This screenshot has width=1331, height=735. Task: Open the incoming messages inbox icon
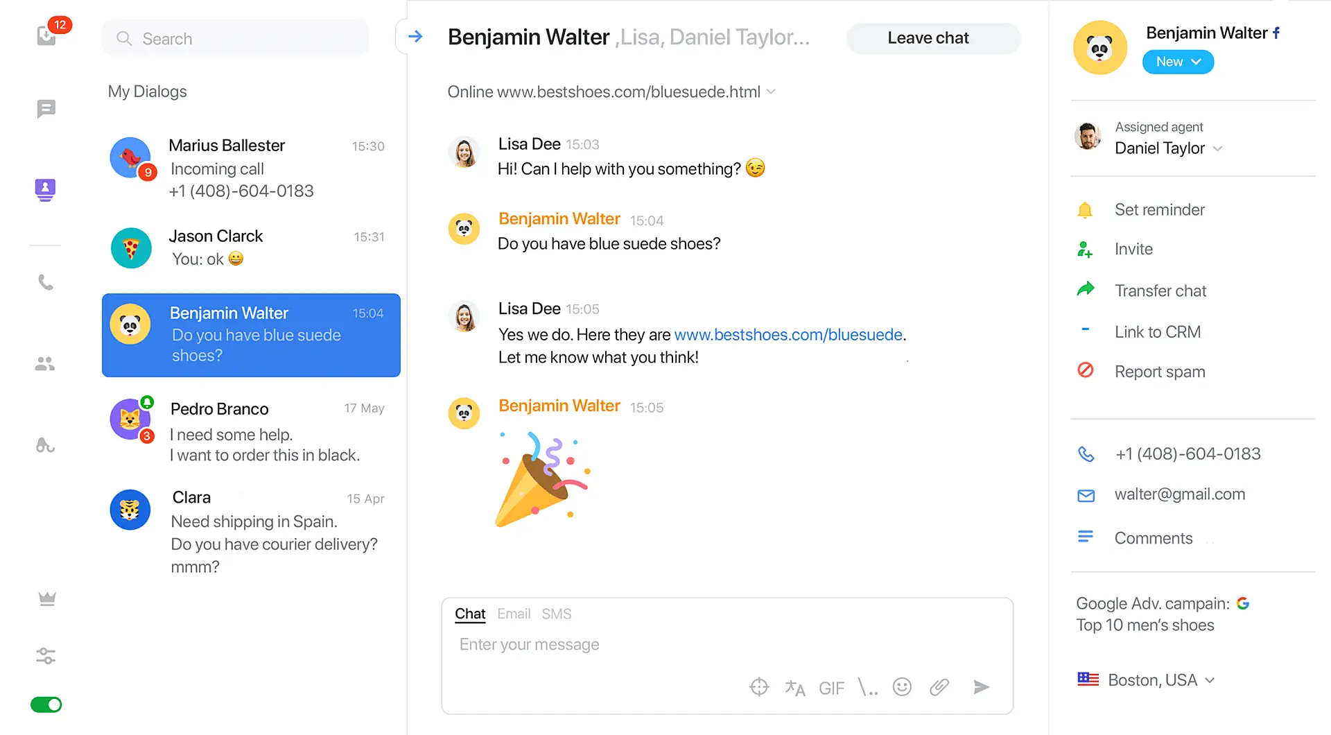pyautogui.click(x=46, y=36)
